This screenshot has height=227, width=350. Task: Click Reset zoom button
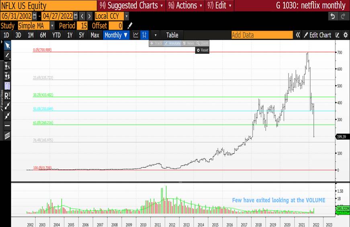coord(202,50)
